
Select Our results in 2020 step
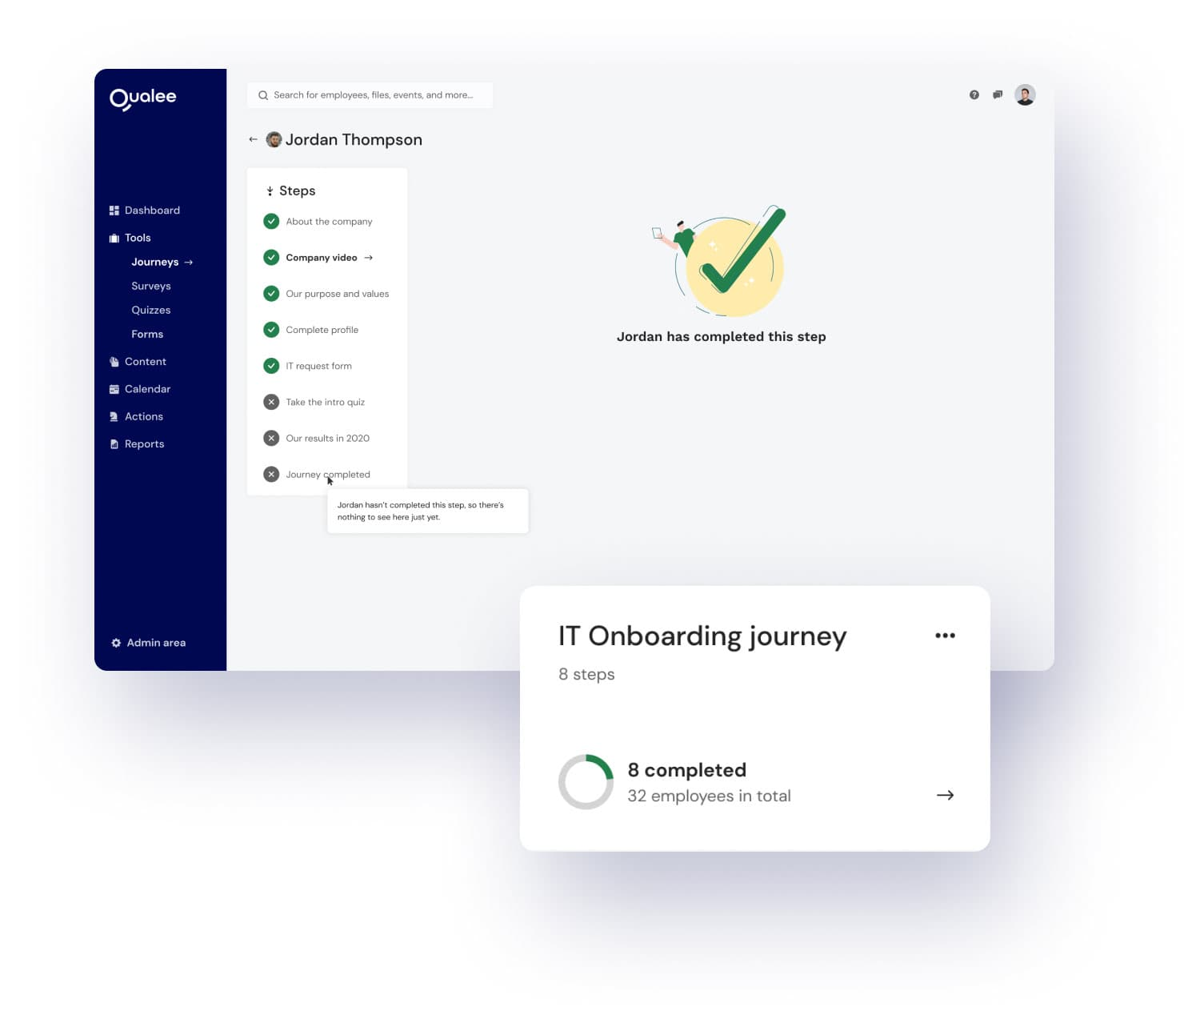click(x=328, y=438)
